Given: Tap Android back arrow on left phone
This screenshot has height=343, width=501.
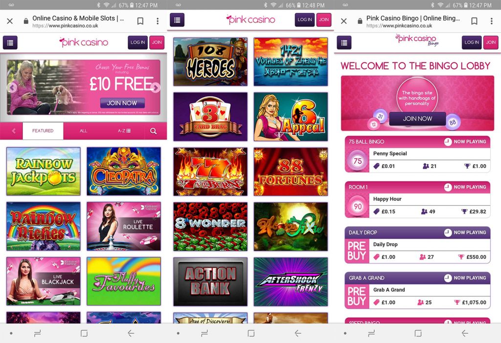Looking at the screenshot, I should tap(131, 333).
